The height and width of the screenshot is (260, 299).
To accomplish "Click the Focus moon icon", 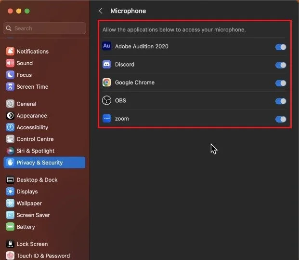I will click(10, 75).
